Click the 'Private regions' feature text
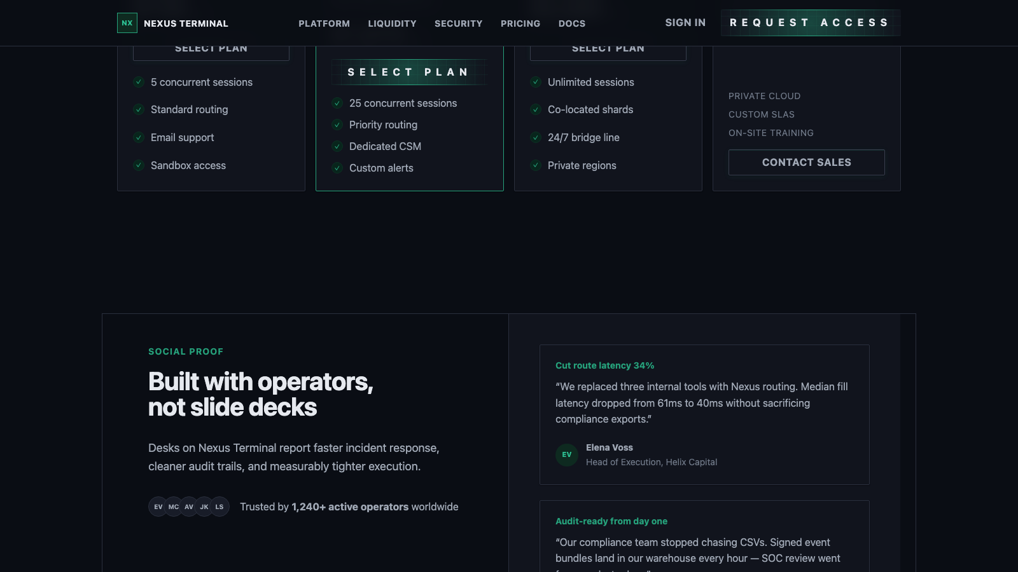The width and height of the screenshot is (1018, 572). (582, 165)
